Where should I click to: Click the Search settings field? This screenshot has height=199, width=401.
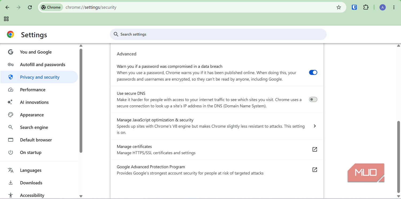tap(218, 34)
